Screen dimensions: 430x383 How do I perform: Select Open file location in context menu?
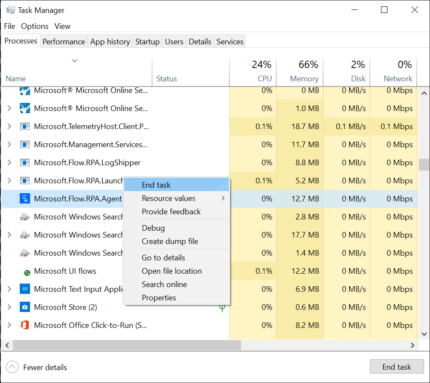172,271
